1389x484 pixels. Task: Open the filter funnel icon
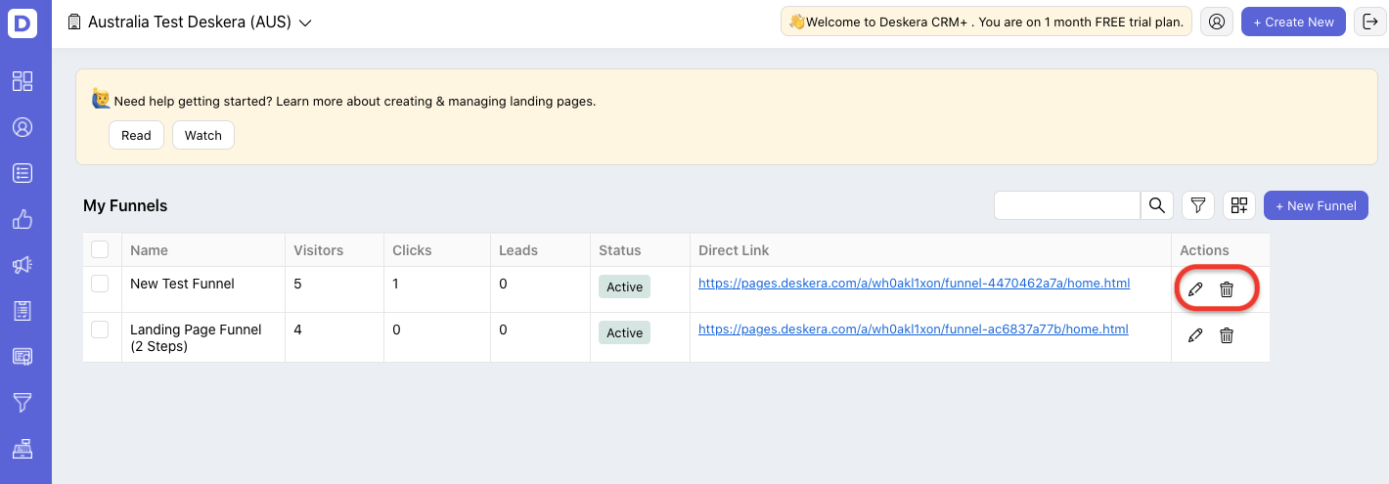pos(1198,205)
